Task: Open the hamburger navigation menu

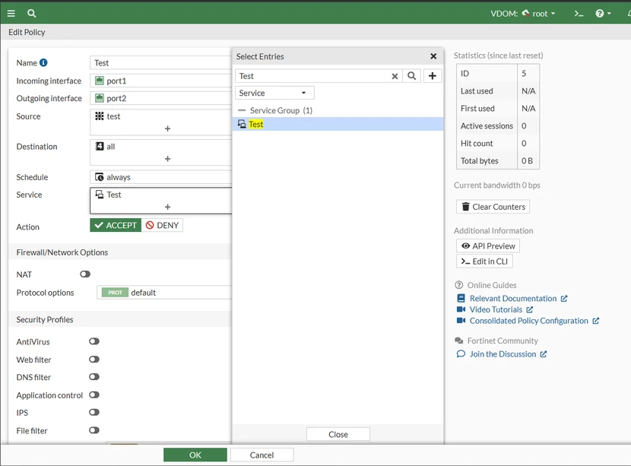Action: [x=11, y=13]
